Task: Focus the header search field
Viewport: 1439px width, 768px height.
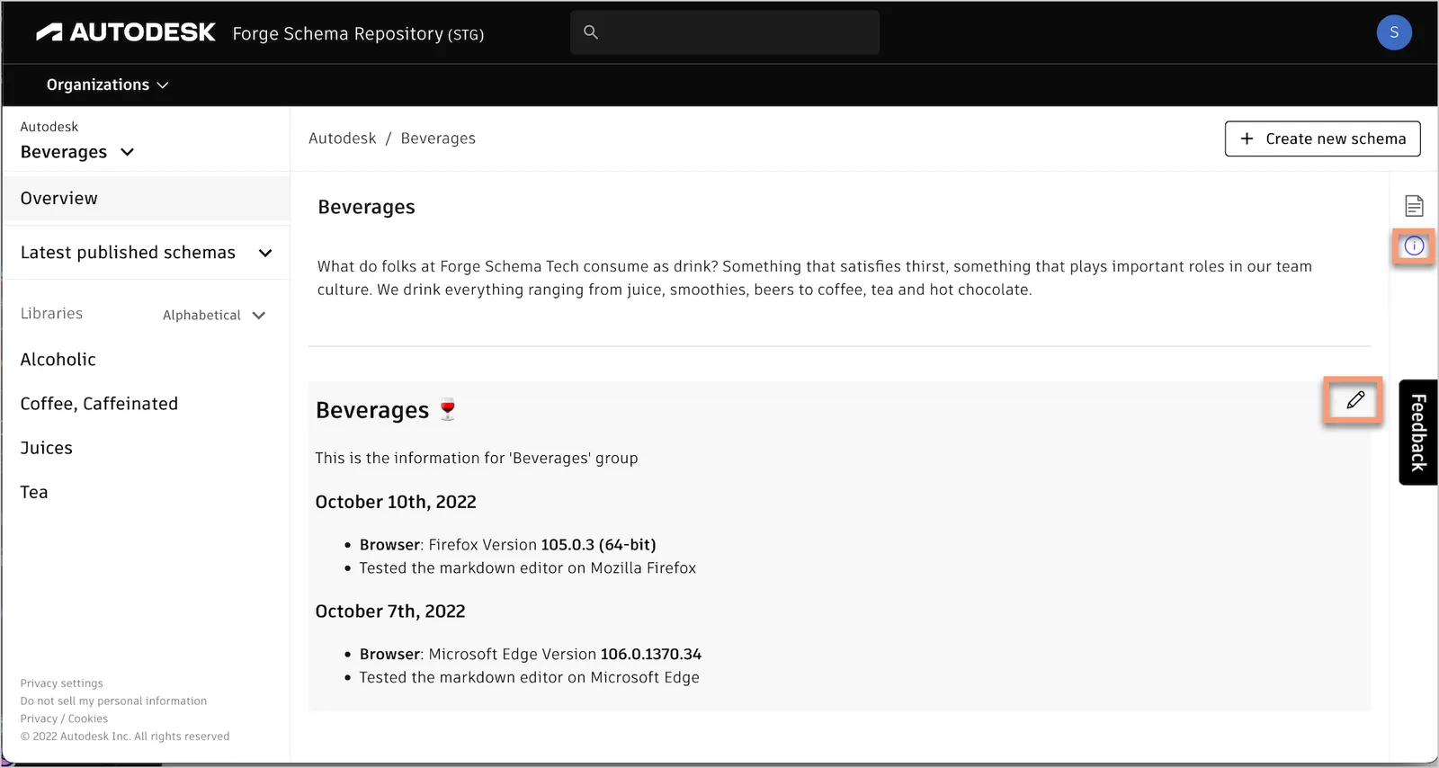Action: click(725, 32)
